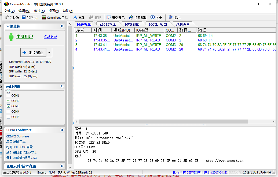Screen dimensions: 278x177
Task: Click the 监控/停止 button
Action: coord(33,52)
